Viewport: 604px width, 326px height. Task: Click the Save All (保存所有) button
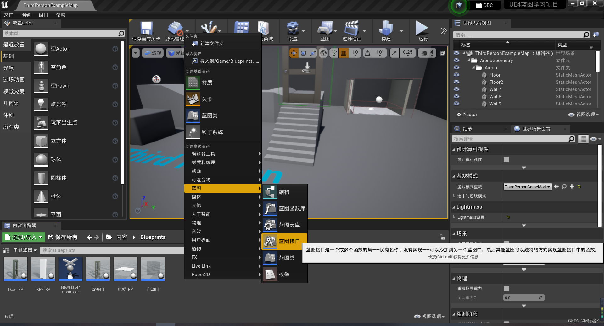(63, 237)
